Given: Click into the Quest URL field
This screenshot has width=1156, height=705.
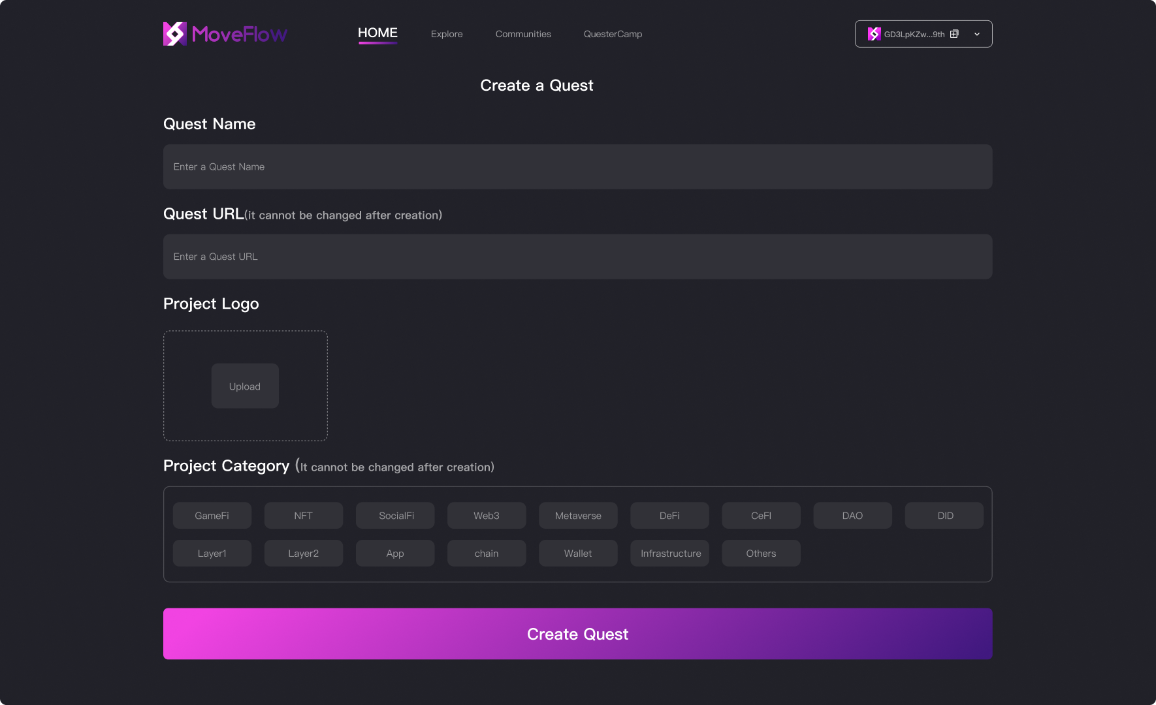Looking at the screenshot, I should pyautogui.click(x=578, y=257).
